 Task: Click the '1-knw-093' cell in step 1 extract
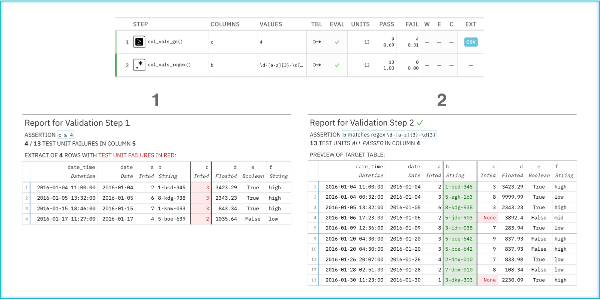click(x=171, y=208)
